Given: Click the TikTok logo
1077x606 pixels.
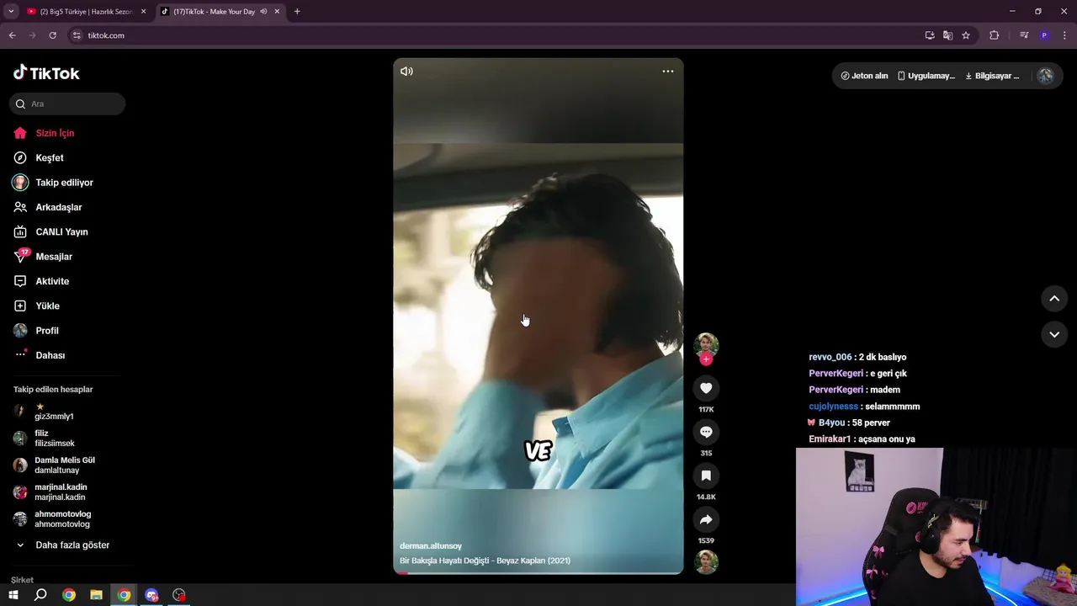Looking at the screenshot, I should tap(46, 73).
